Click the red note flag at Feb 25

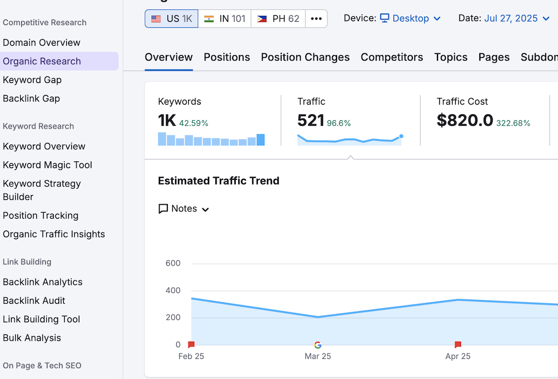tap(191, 345)
